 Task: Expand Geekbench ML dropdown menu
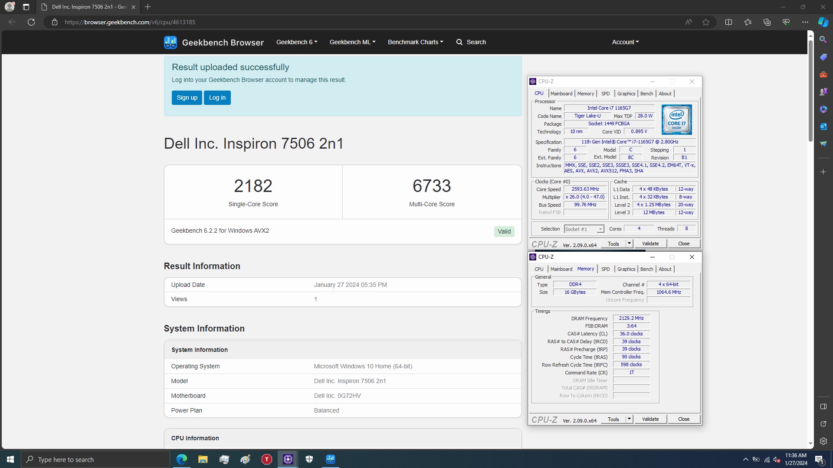point(352,42)
